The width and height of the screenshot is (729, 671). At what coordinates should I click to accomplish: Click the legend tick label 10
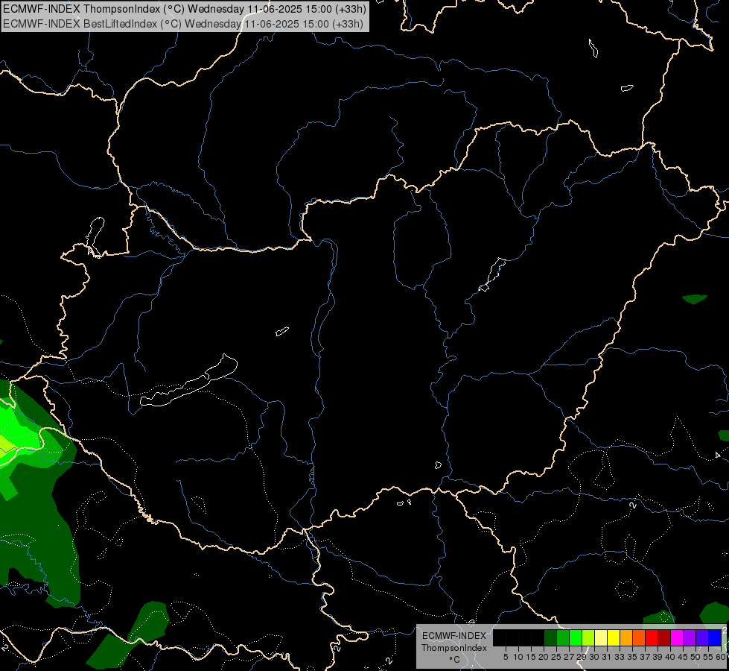click(518, 657)
